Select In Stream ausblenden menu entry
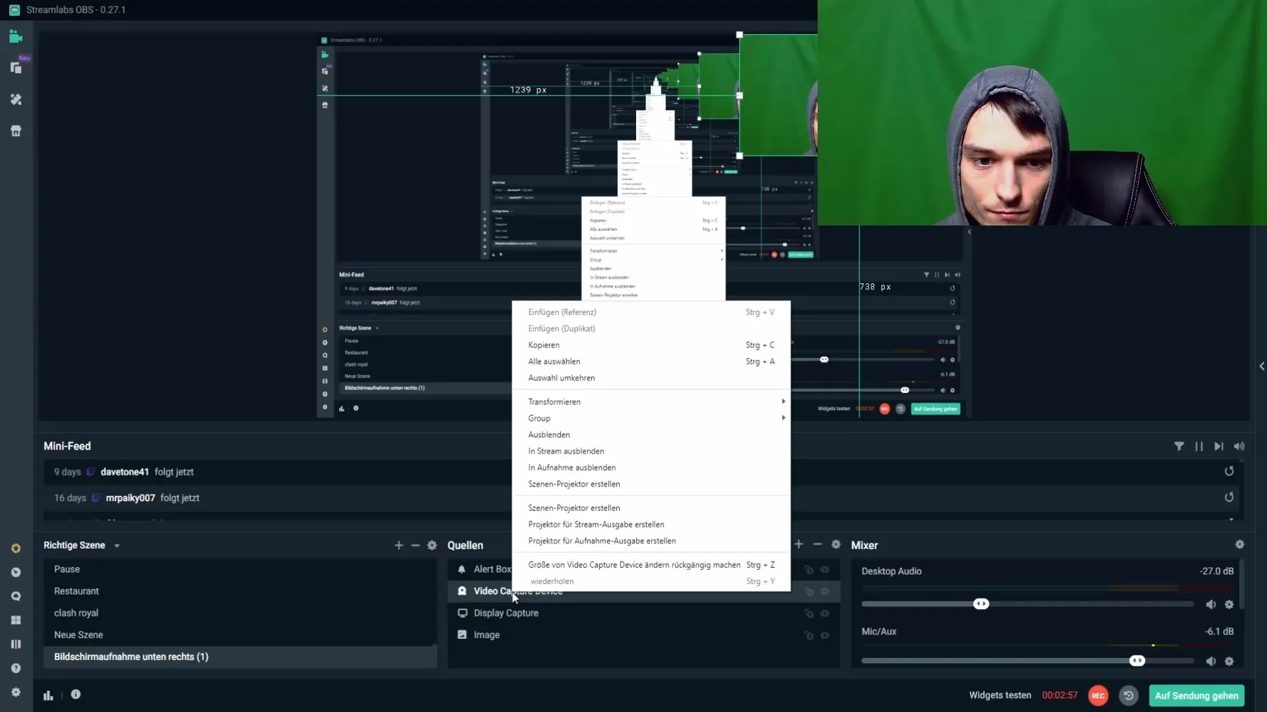 click(566, 451)
